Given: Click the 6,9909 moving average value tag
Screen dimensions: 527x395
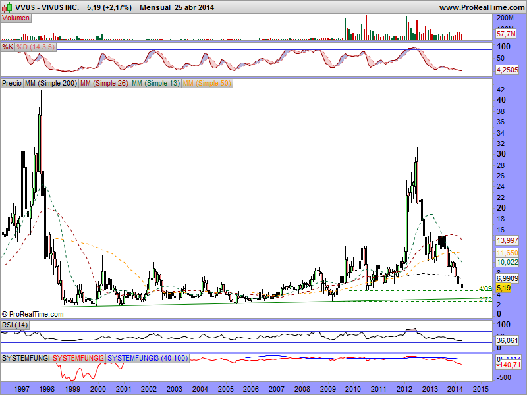Looking at the screenshot, I should tap(507, 278).
